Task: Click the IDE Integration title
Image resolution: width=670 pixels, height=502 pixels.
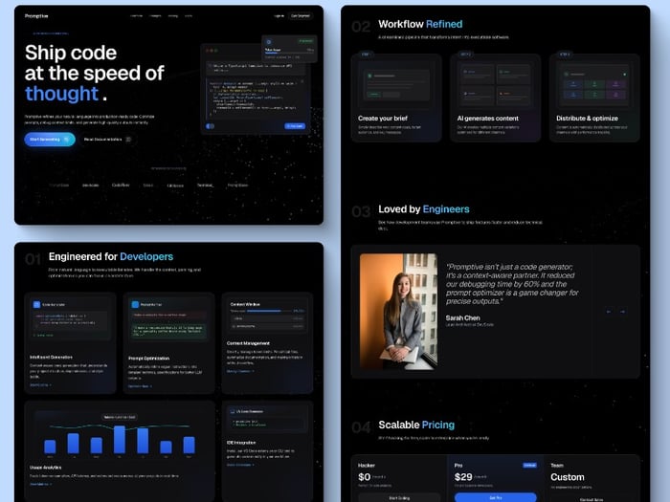Action: [241, 443]
